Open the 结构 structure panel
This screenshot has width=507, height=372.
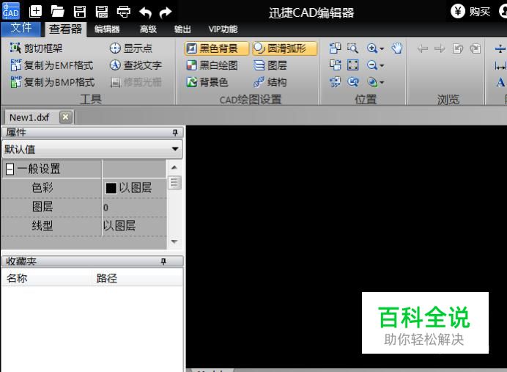(x=270, y=82)
